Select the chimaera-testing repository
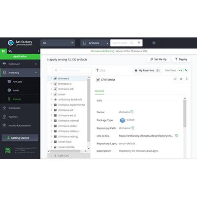The width and height of the screenshot is (197, 197). 68,136
